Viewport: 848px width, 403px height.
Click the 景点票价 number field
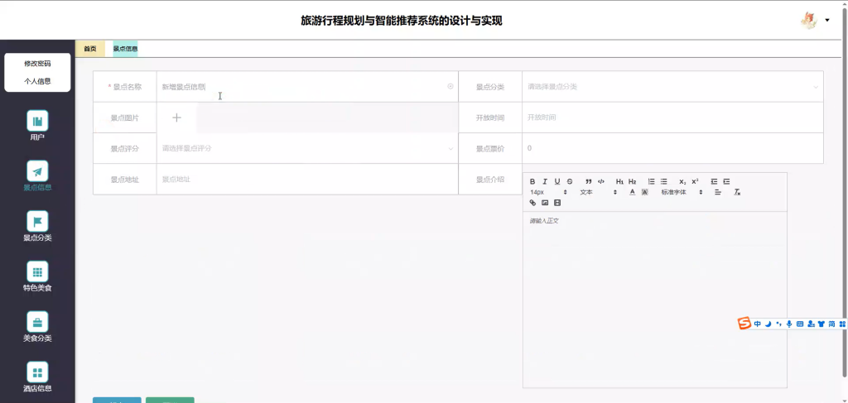(x=672, y=148)
